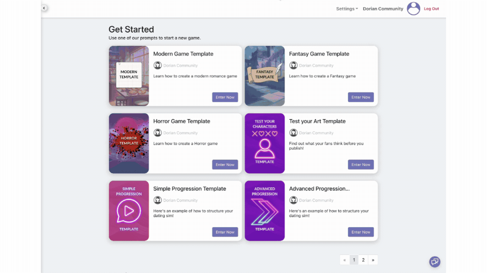Enter Now on Fantasy Game Template
The image size is (487, 273).
[x=361, y=97]
